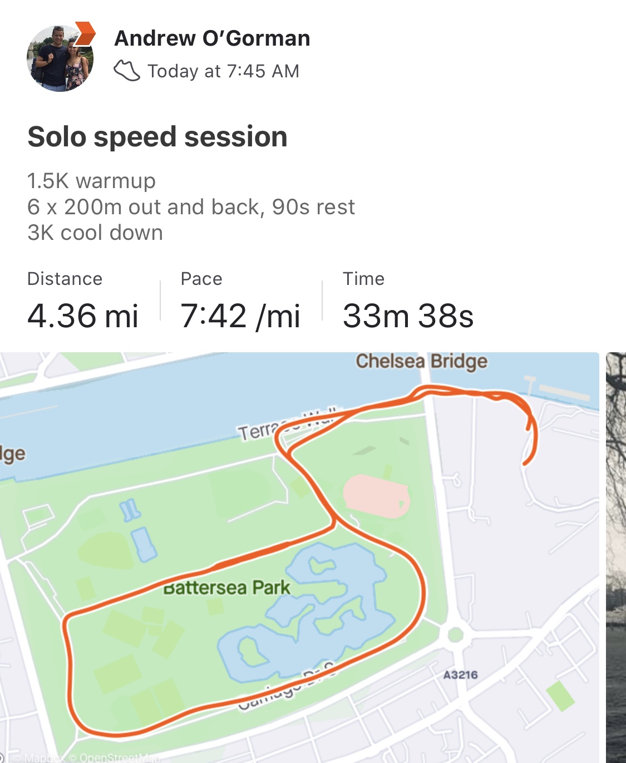Open the Andrew O'Gorman athlete name link

click(212, 38)
